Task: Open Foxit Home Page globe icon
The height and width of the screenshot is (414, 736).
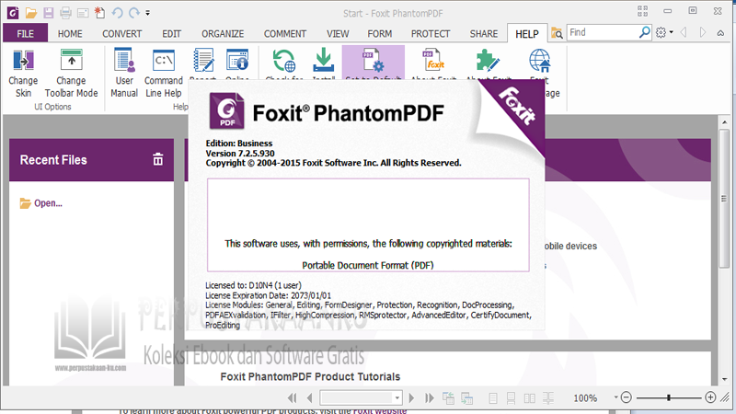Action: coord(539,61)
